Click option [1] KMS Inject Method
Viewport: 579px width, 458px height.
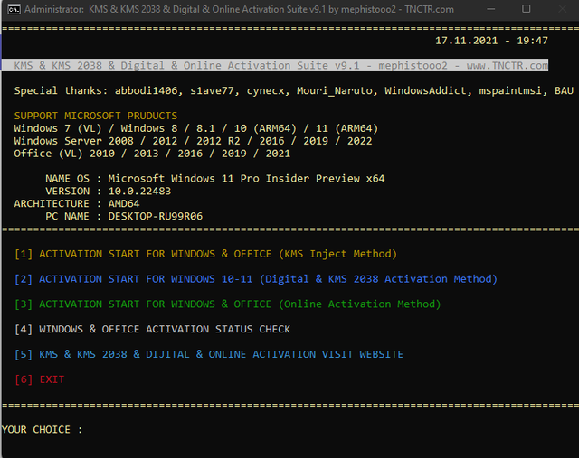pyautogui.click(x=205, y=254)
